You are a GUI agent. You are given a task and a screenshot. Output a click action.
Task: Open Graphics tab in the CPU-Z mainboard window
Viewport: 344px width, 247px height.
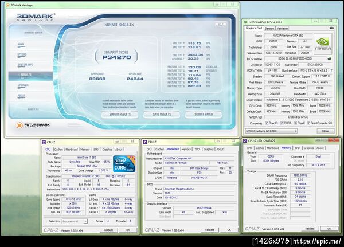coord(209,149)
